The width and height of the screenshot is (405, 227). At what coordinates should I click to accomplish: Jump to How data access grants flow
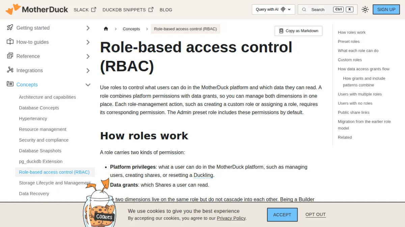(x=363, y=69)
